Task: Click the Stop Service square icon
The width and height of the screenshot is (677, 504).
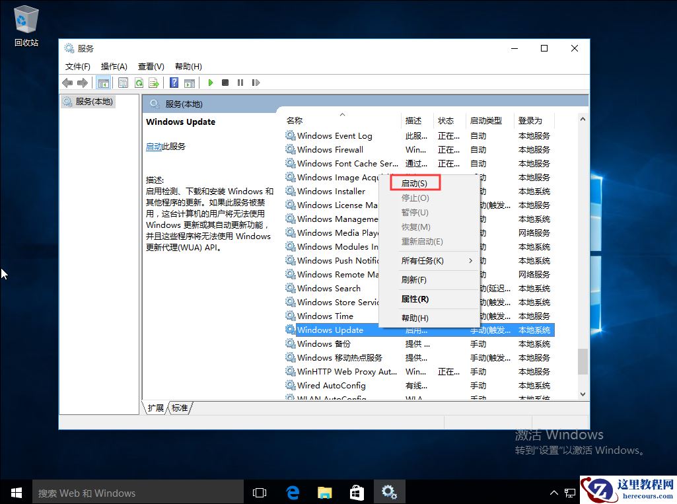Action: pyautogui.click(x=225, y=82)
